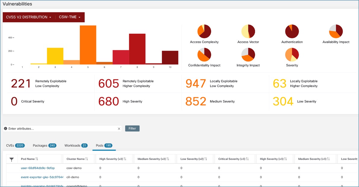This screenshot has width=359, height=187.
Task: Click the Vulnerabilities page heading
Action: click(x=17, y=4)
